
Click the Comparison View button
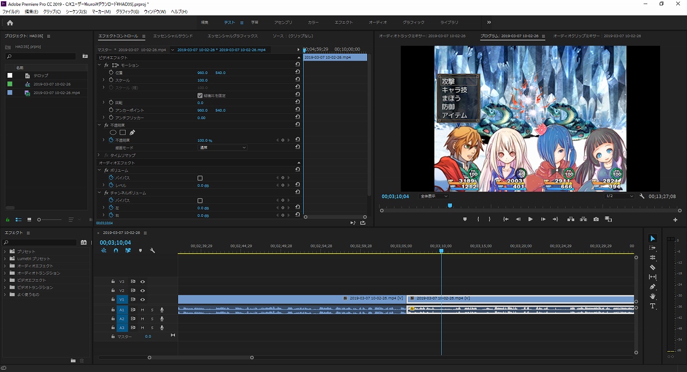pyautogui.click(x=608, y=219)
